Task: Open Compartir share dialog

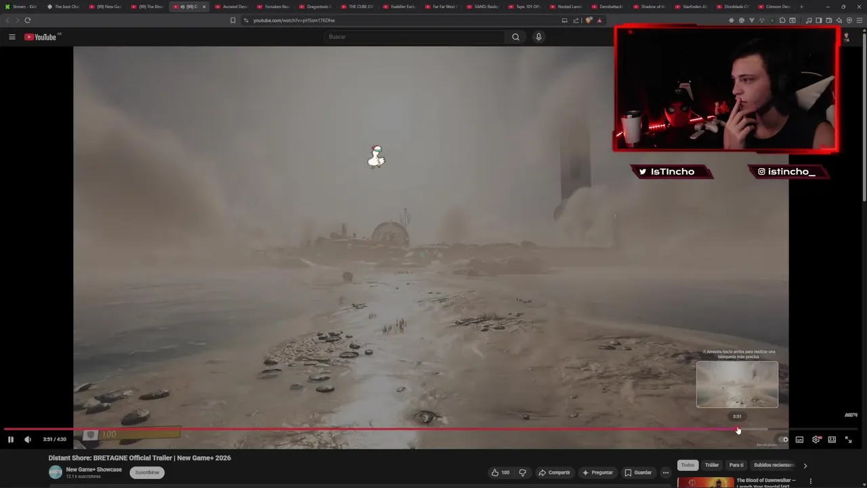Action: pyautogui.click(x=555, y=472)
